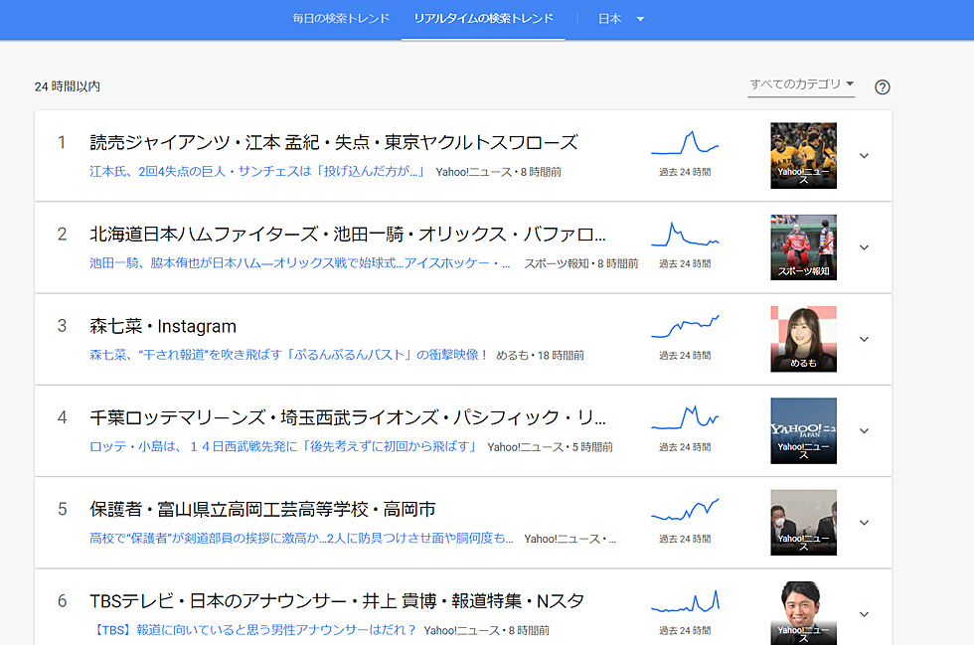Click the trend sparkline in the 保護者 row
The image size is (974, 645).
[685, 509]
